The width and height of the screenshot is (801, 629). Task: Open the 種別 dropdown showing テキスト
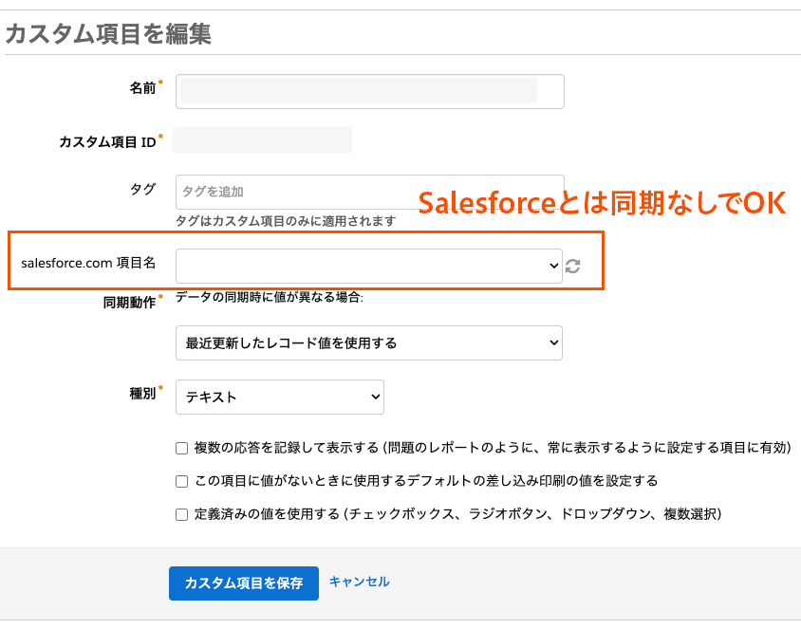tap(280, 398)
